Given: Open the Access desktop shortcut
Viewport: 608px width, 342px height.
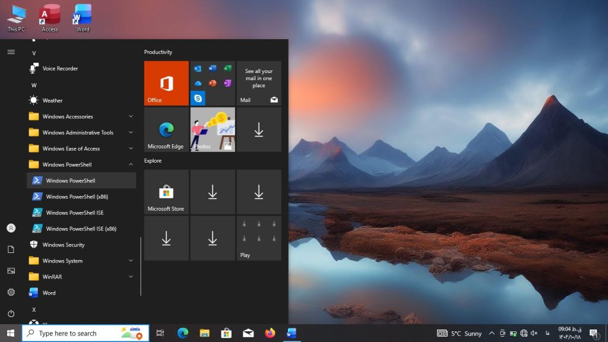Looking at the screenshot, I should pyautogui.click(x=50, y=18).
